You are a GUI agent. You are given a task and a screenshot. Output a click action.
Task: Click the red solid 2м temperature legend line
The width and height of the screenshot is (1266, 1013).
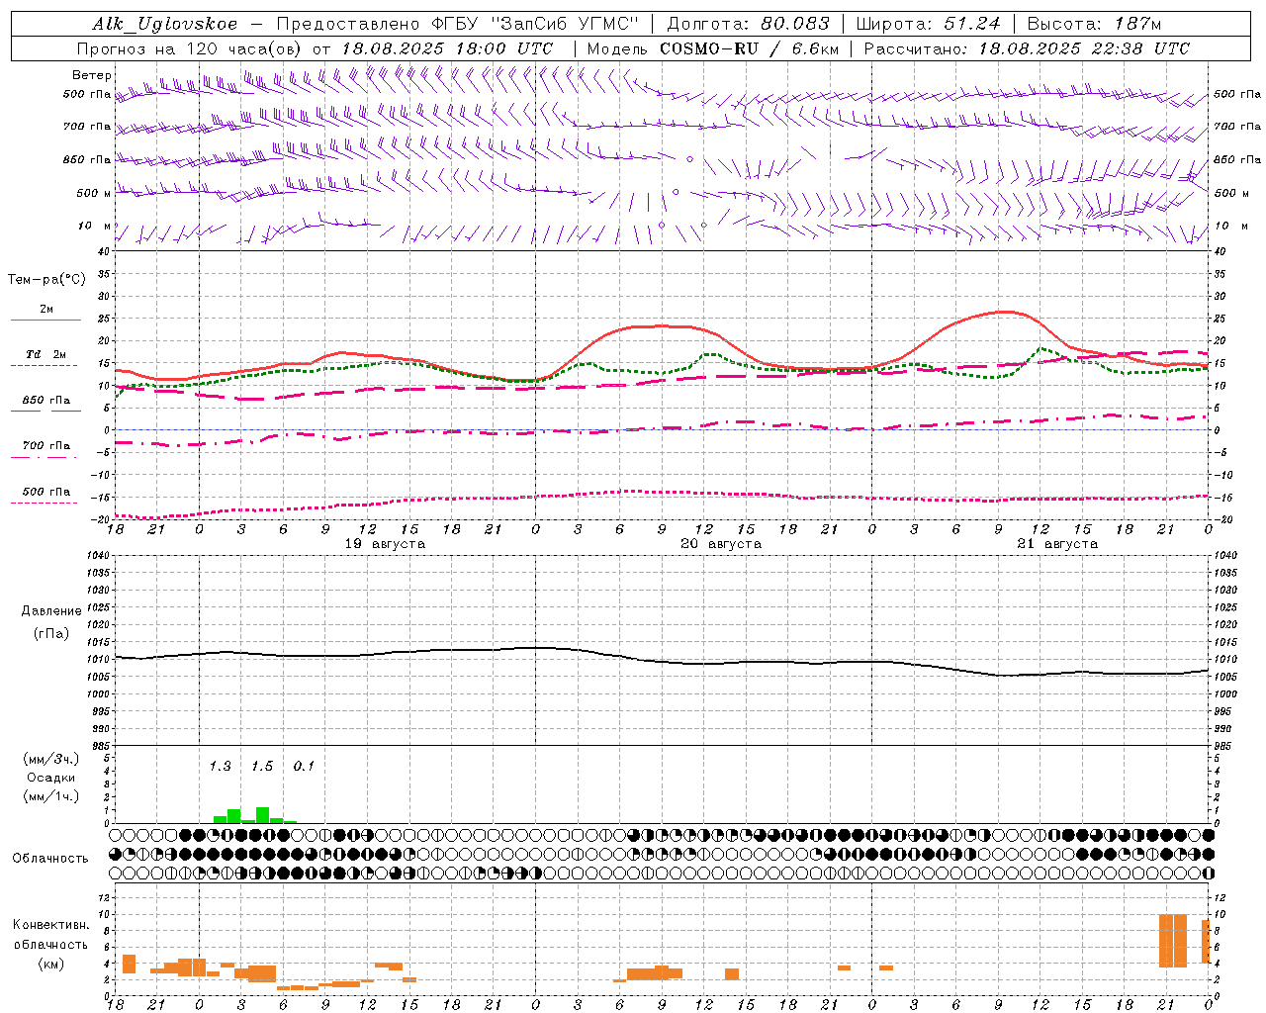pyautogui.click(x=45, y=320)
